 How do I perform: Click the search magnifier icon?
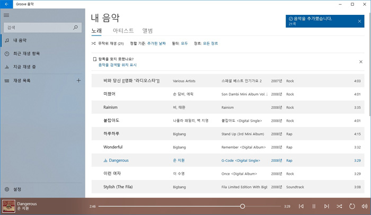coord(75,28)
